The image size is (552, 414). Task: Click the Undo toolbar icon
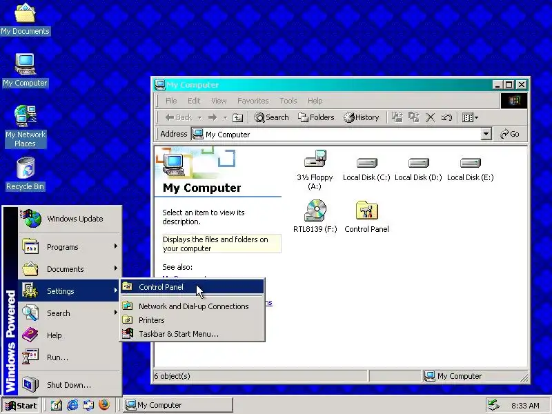tap(446, 117)
